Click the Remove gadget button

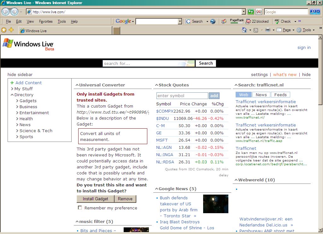[x=125, y=199]
